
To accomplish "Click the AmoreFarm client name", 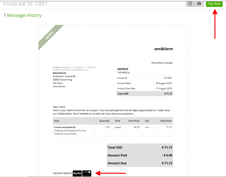I will pos(59,73).
